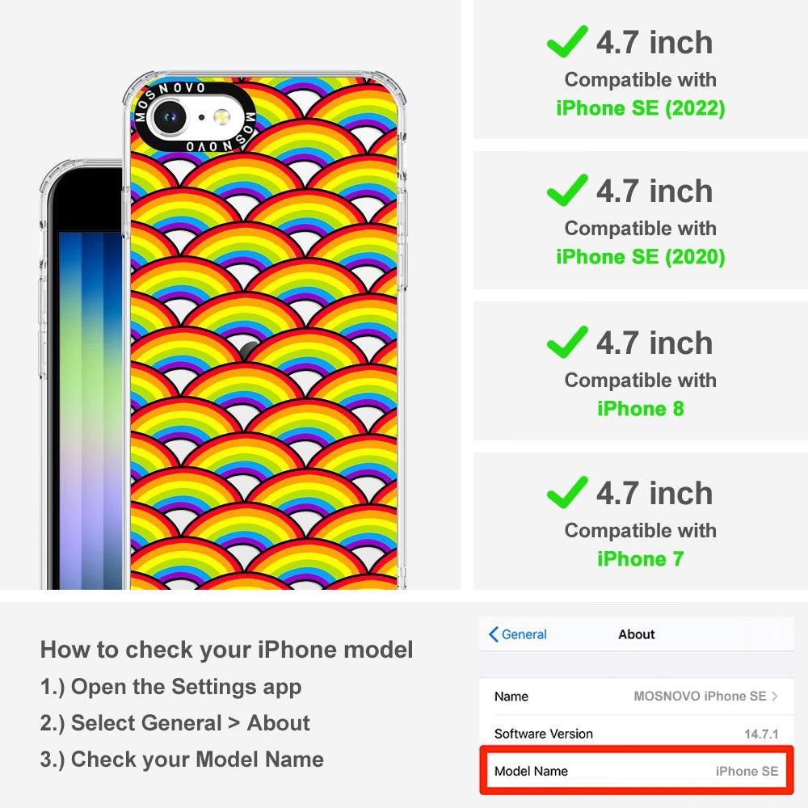Click the iPhone SE (2022) green text
The image size is (808, 808).
[x=641, y=108]
